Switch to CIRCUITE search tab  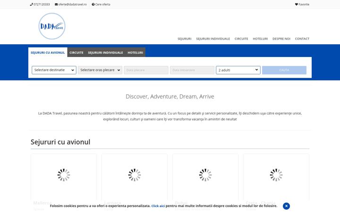[76, 53]
